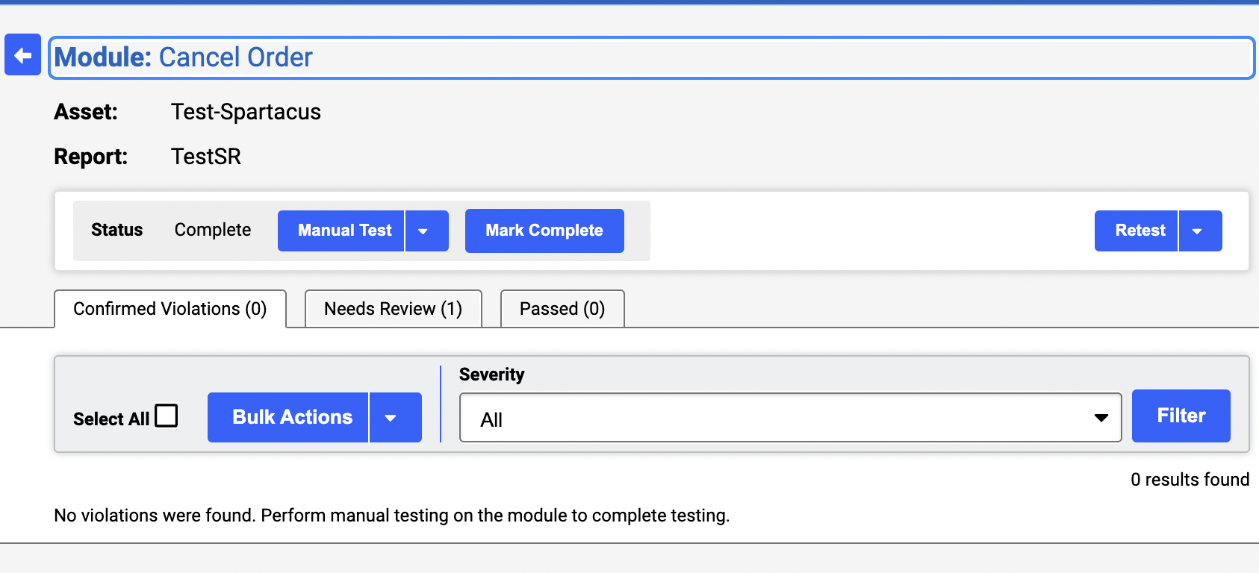This screenshot has height=573, width=1259.
Task: Switch to Confirmed Violations (0) tab
Action: pos(170,309)
